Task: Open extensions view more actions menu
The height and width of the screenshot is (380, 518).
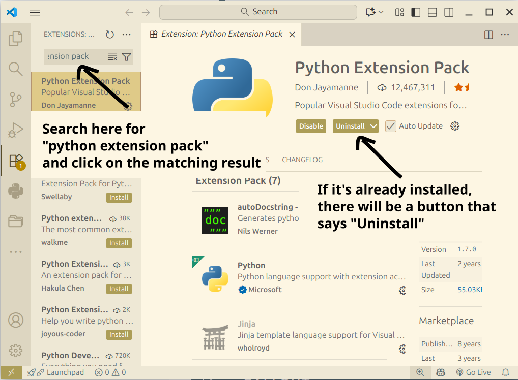Action: tap(127, 35)
